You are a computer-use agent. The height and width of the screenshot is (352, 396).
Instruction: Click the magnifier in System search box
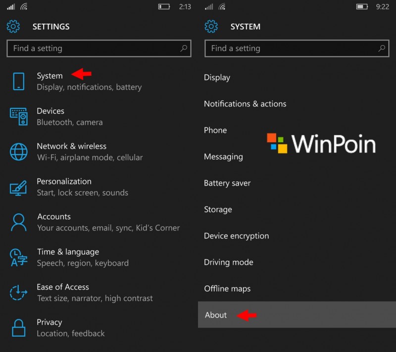(x=382, y=48)
